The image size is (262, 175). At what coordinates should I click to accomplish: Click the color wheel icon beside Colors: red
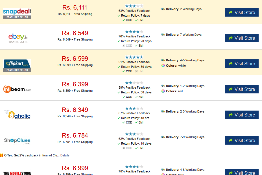tap(163, 91)
